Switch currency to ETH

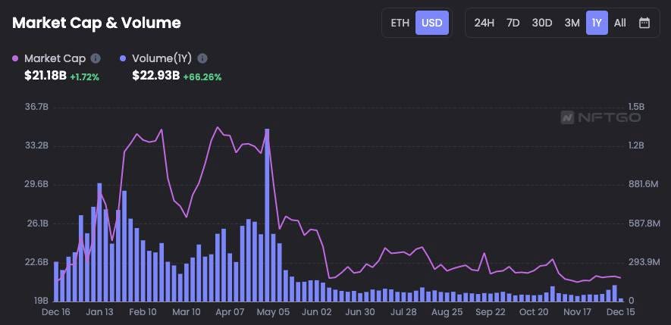[400, 23]
